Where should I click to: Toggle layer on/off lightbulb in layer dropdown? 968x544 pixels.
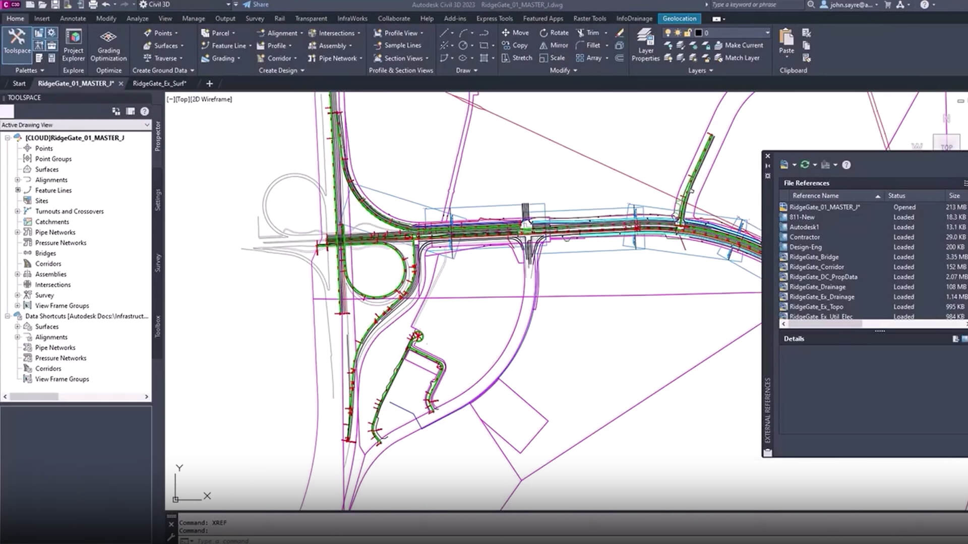tap(668, 33)
